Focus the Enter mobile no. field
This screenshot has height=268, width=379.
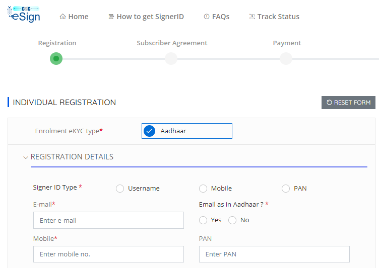tap(108, 254)
